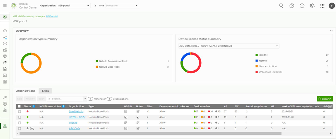Image resolution: width=336 pixels, height=139 pixels.
Task: Edit Notes for Yvonne row
Action: coord(138,123)
